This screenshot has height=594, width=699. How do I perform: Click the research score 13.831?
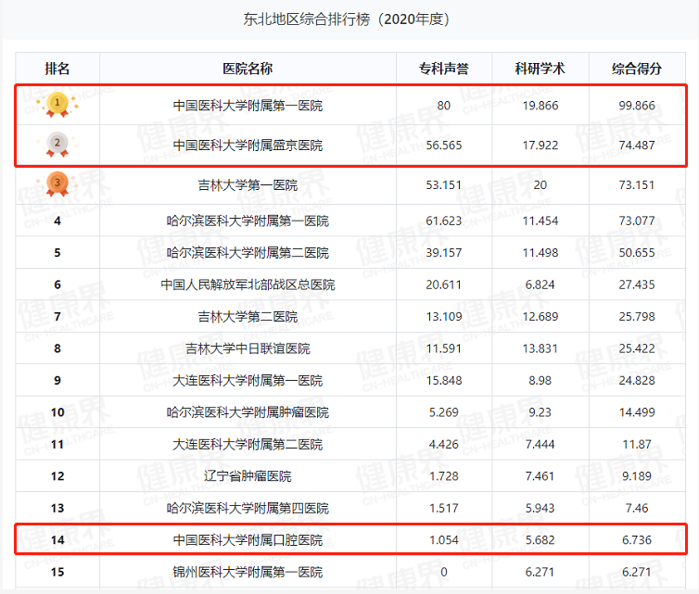point(540,348)
